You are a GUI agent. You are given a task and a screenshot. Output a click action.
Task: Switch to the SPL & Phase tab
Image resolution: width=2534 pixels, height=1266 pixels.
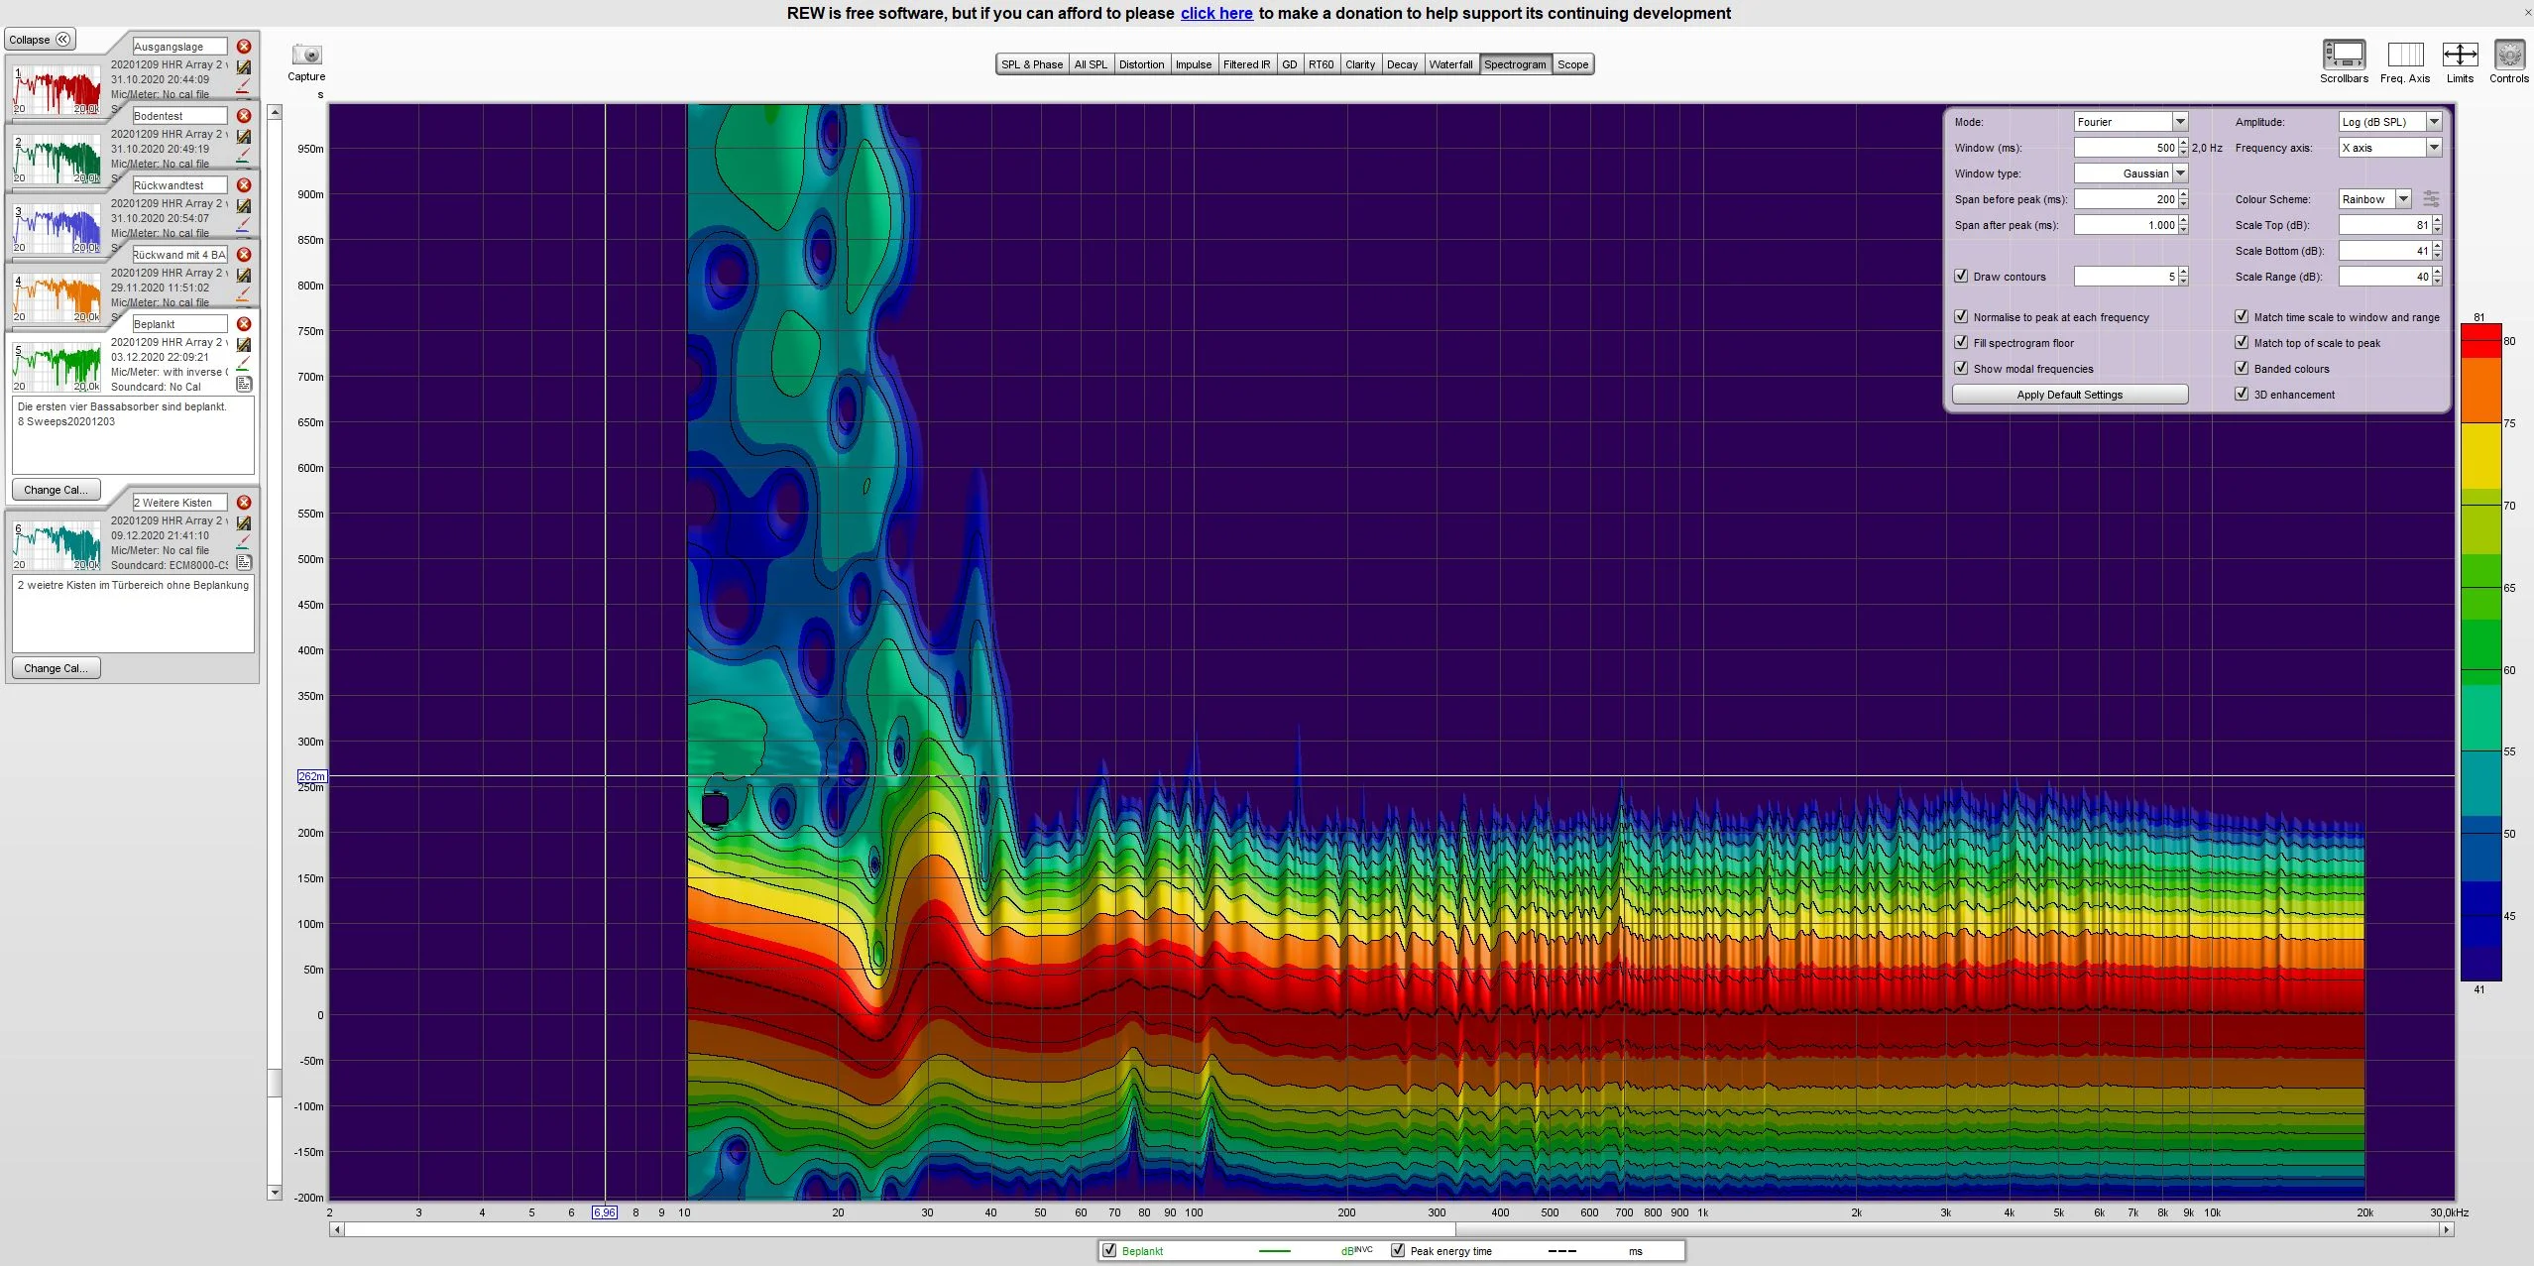pyautogui.click(x=1031, y=64)
